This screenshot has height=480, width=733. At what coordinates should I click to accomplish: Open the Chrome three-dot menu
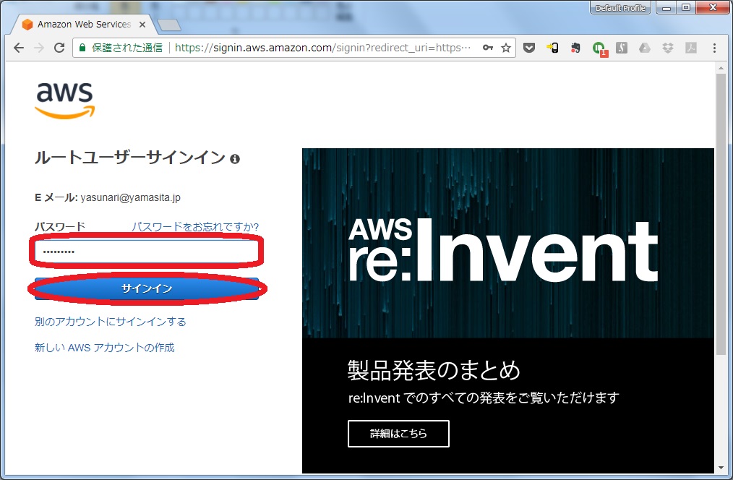pos(714,48)
